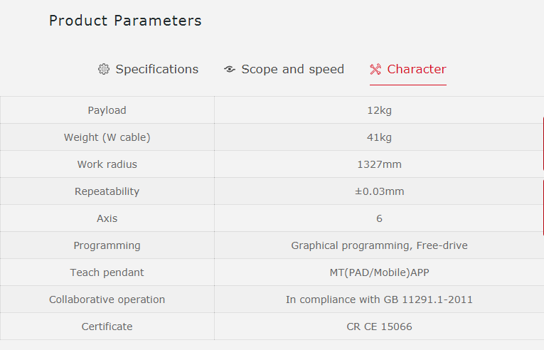Image resolution: width=544 pixels, height=350 pixels.
Task: Click the Product Parameters heading
Action: click(x=125, y=21)
